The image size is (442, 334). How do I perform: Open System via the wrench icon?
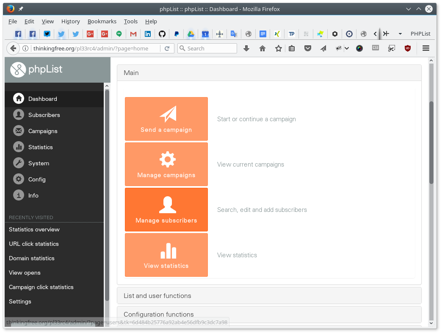(x=19, y=163)
